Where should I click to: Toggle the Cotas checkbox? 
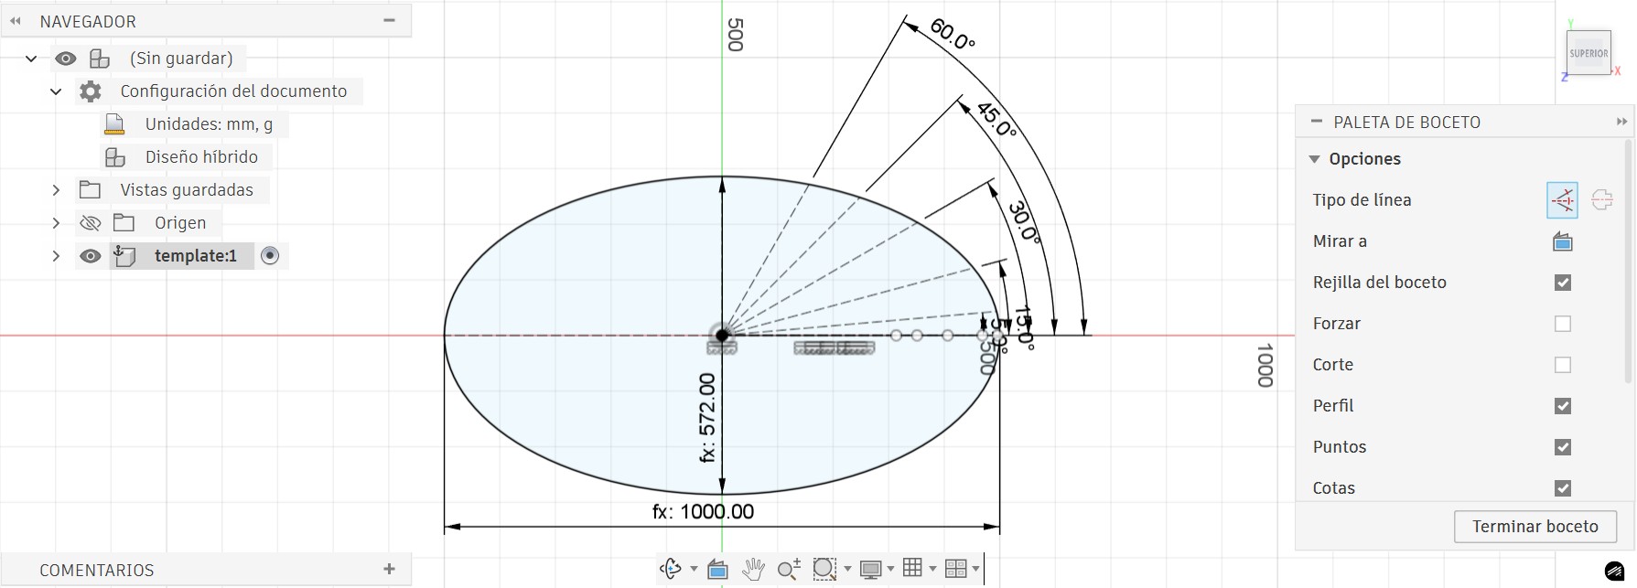[x=1563, y=488]
